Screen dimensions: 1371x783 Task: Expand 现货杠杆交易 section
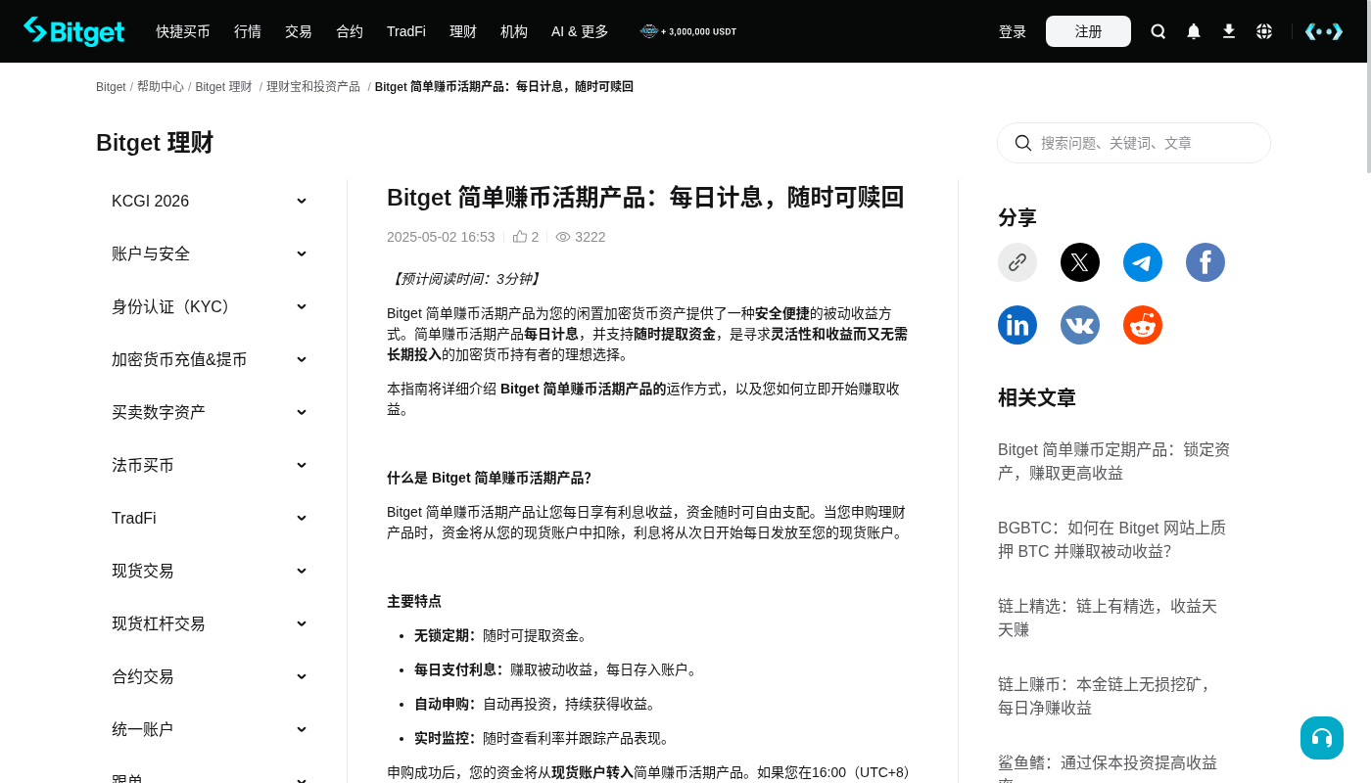coord(210,623)
